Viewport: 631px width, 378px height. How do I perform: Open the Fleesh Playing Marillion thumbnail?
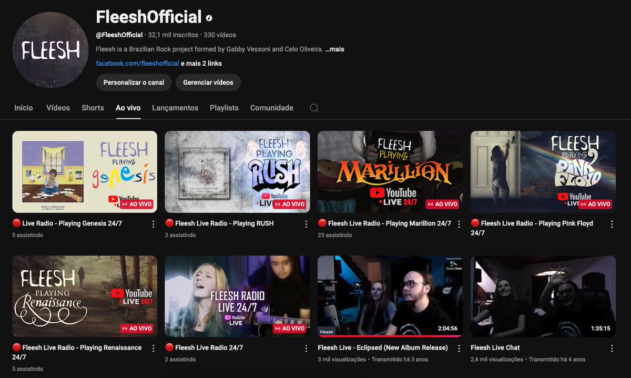pyautogui.click(x=390, y=172)
